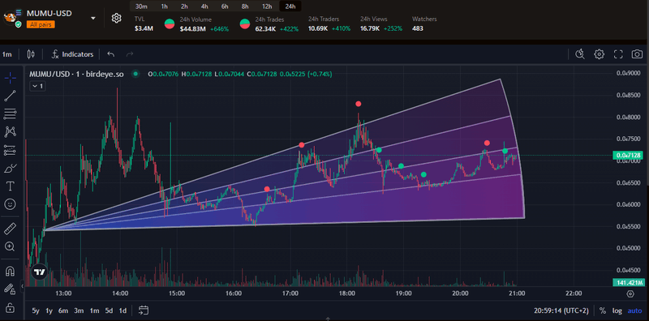
Task: Toggle magnet mode for drawings
Action: pos(10,271)
